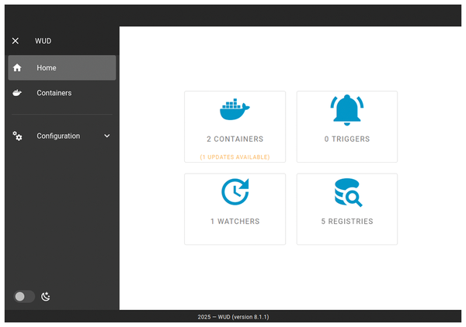Viewport: 466px width, 327px height.
Task: Click the gears icon beside Configuration
Action: pos(17,136)
